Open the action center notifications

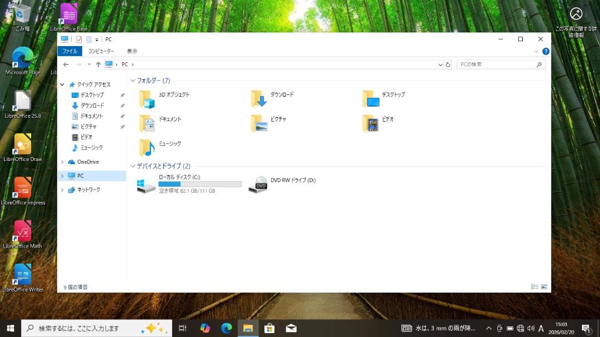point(586,329)
